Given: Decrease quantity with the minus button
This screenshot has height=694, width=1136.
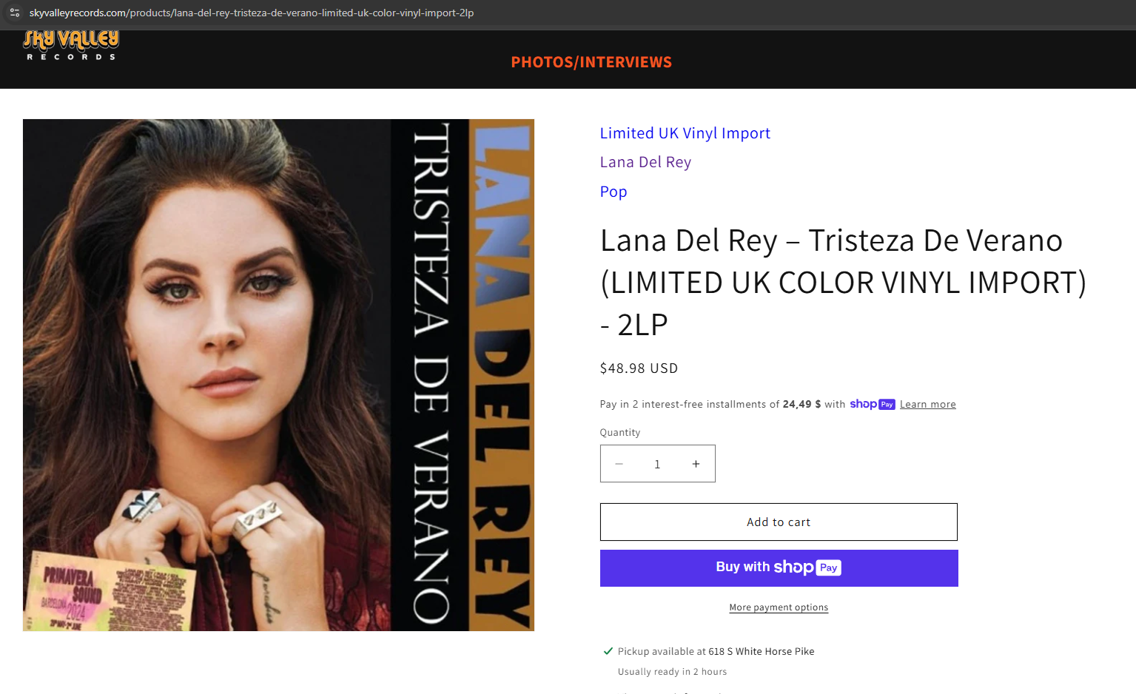Looking at the screenshot, I should 619,464.
